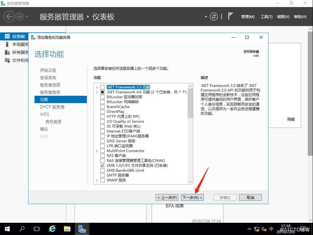Click the back navigation arrow in Server Manager
Image resolution: width=313 pixels, height=235 pixels.
(x=9, y=17)
